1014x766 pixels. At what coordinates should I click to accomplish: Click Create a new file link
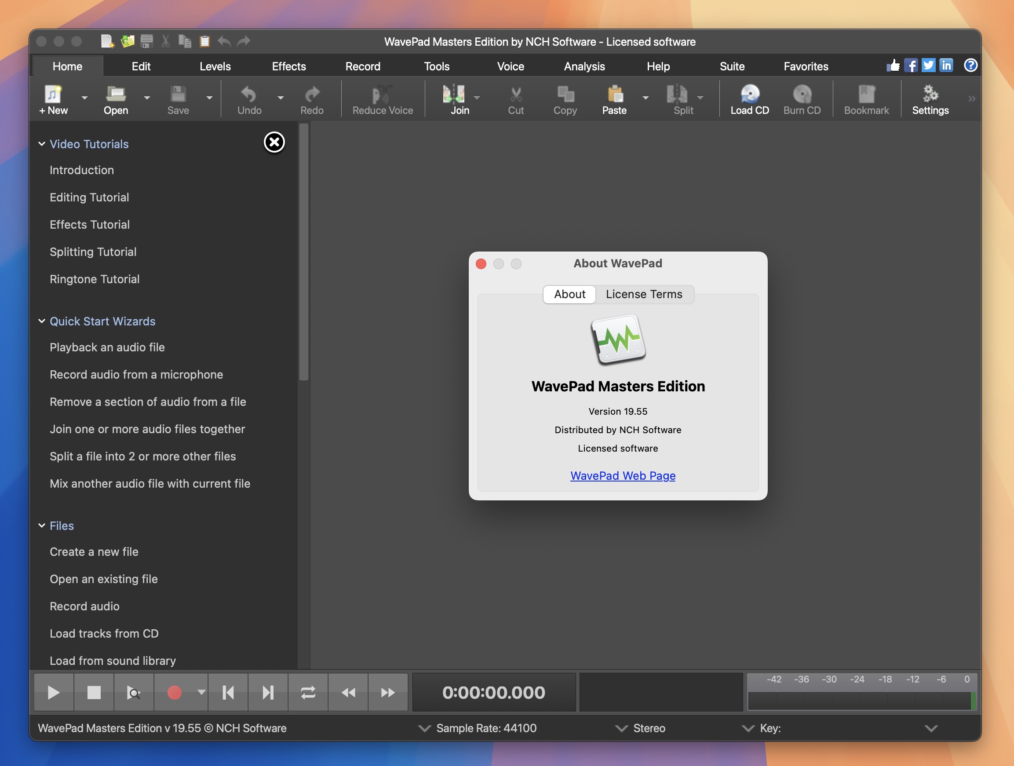pyautogui.click(x=94, y=551)
